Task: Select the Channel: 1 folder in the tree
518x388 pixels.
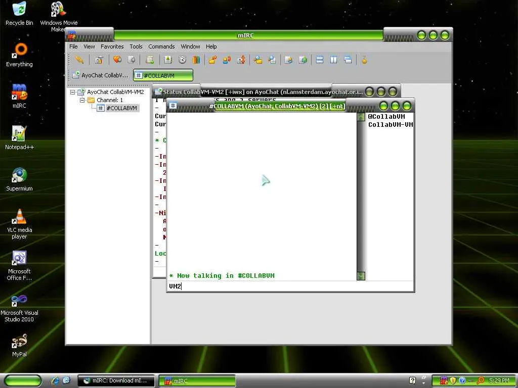Action: click(x=109, y=100)
